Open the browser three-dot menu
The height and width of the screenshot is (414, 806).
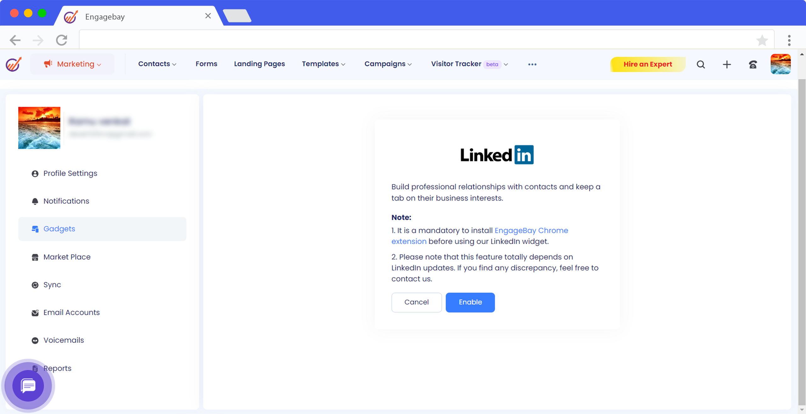coord(789,40)
